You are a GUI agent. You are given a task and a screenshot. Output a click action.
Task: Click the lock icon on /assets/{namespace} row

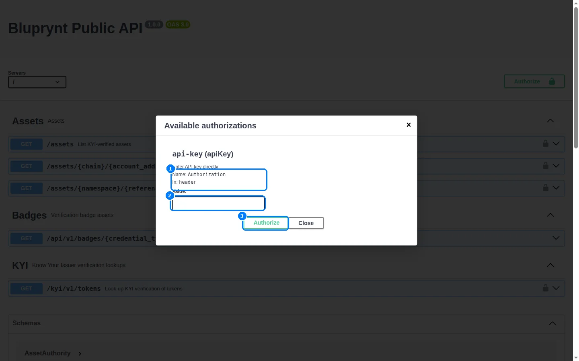click(546, 188)
